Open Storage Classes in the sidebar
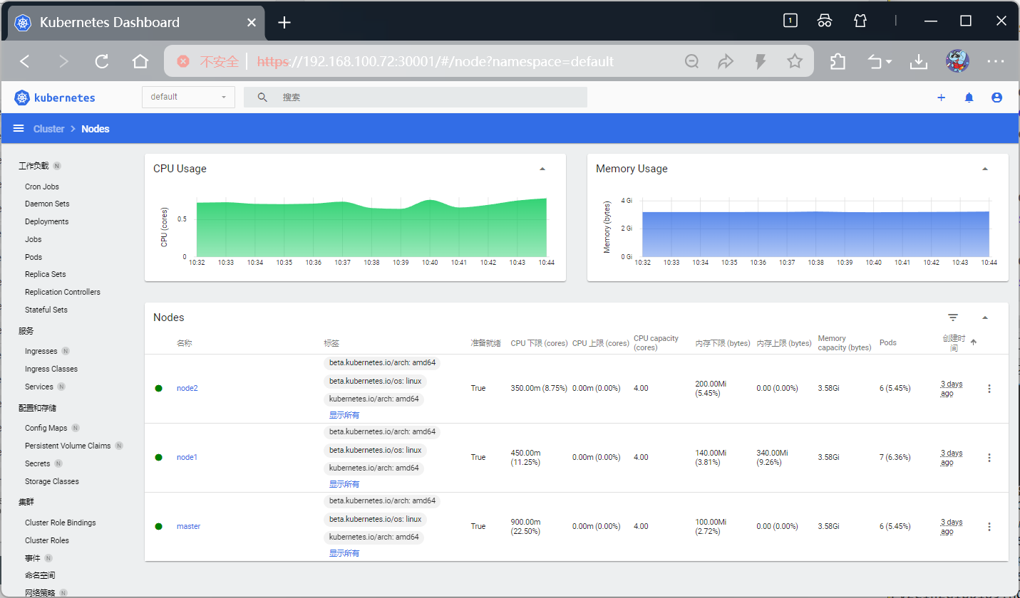Image resolution: width=1020 pixels, height=598 pixels. [52, 481]
